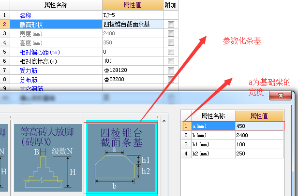Select parameter b(mm) in dialog table
This screenshot has height=196, width=298.
pos(213,135)
